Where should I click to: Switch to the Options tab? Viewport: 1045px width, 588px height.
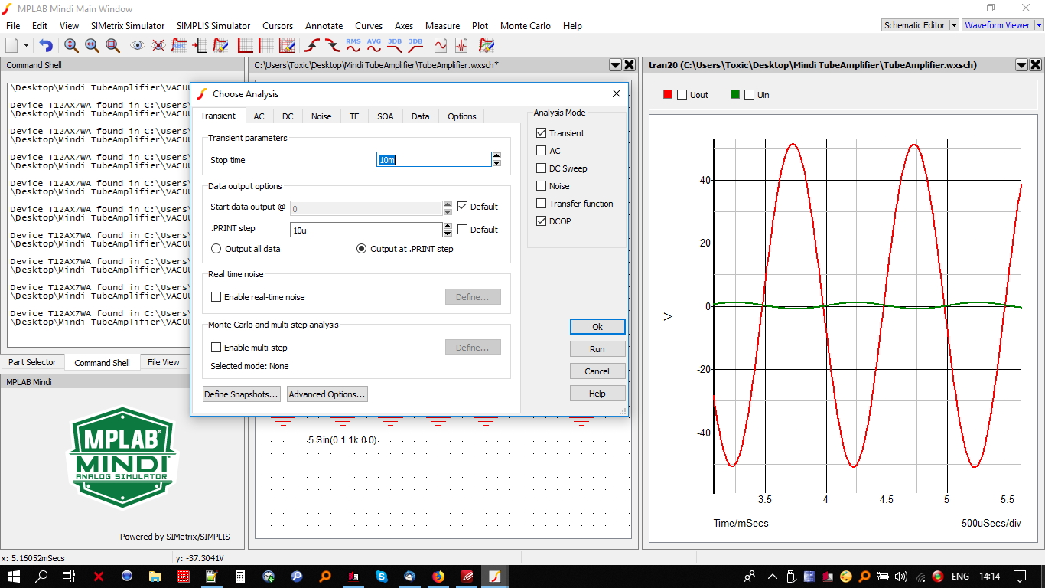[x=462, y=116]
